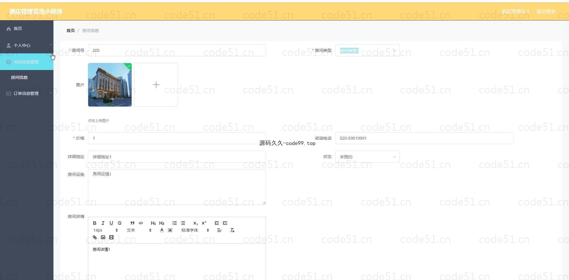Expand the 个人中心 menu chevron
569x280 pixels.
point(50,45)
